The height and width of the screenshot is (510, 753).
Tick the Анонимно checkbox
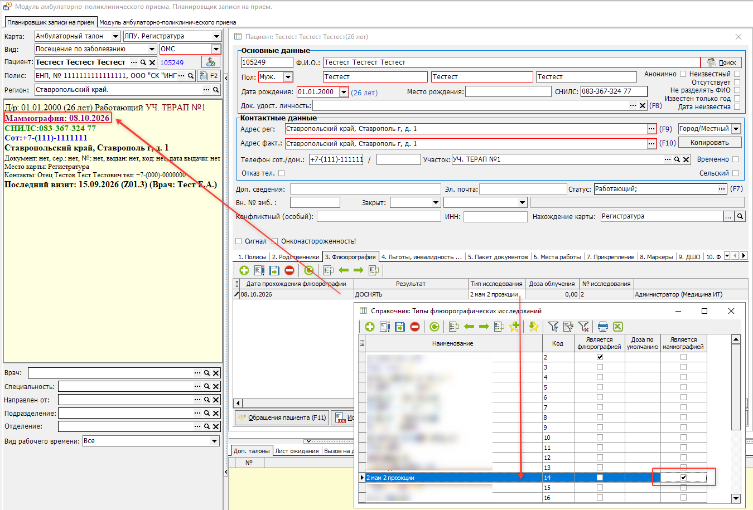(683, 74)
